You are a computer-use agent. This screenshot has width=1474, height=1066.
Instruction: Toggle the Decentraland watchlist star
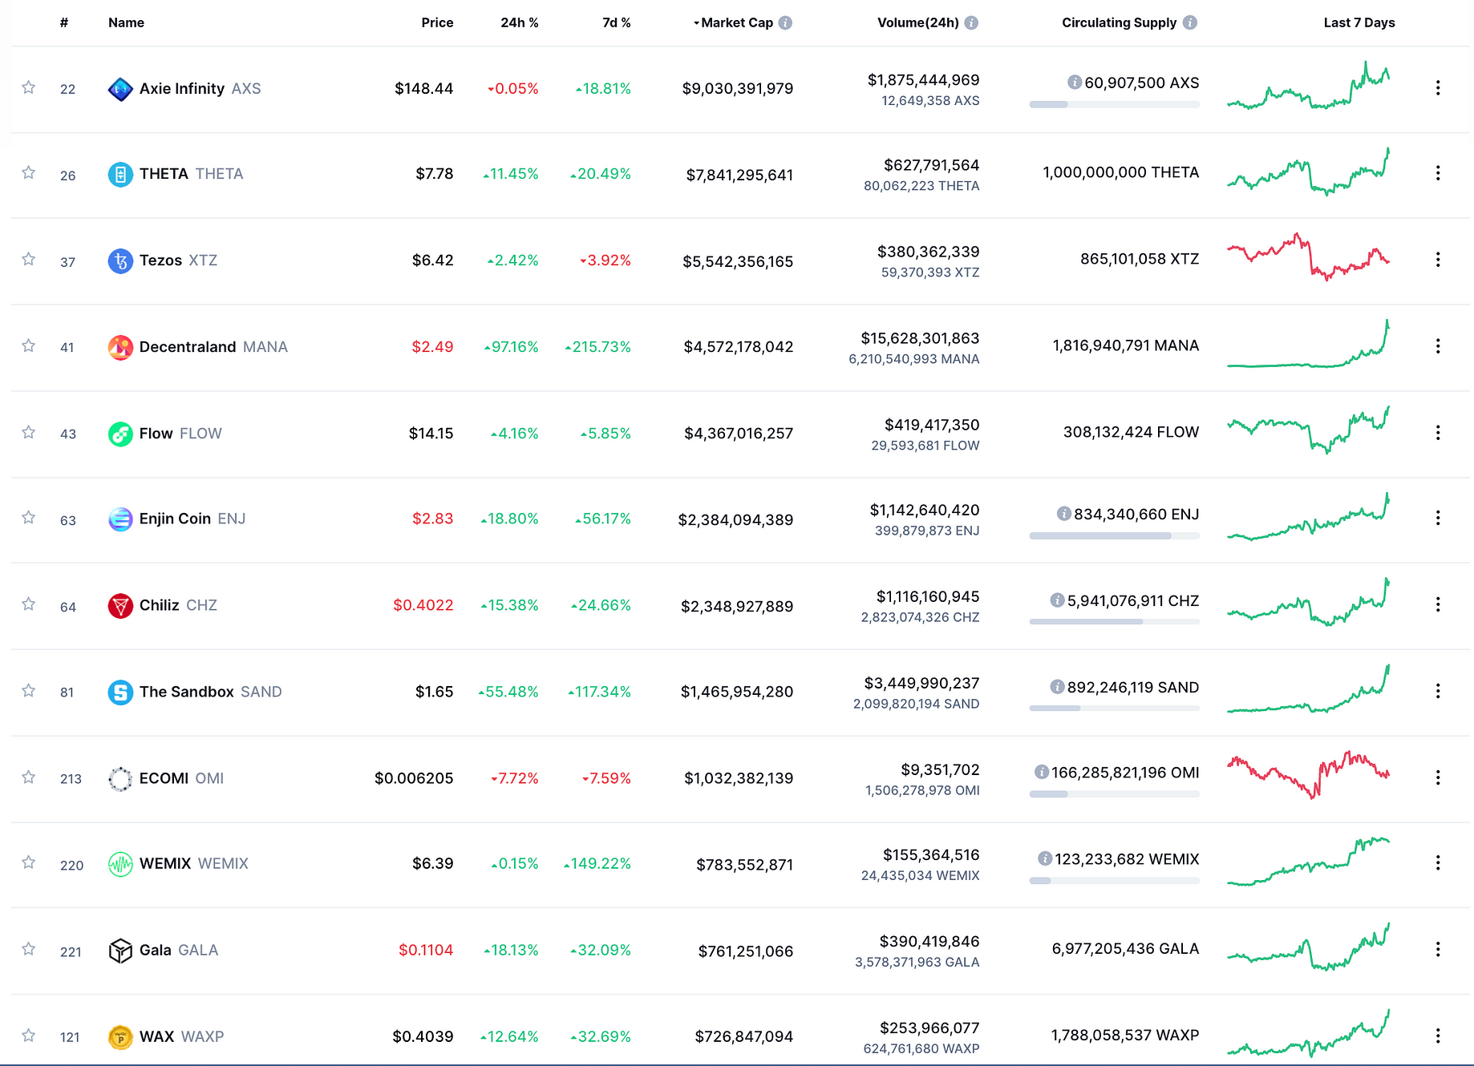coord(29,346)
